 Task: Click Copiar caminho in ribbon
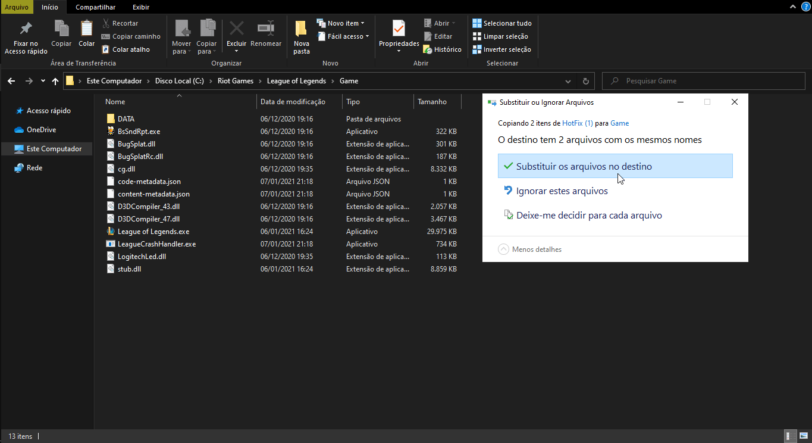[x=131, y=36]
